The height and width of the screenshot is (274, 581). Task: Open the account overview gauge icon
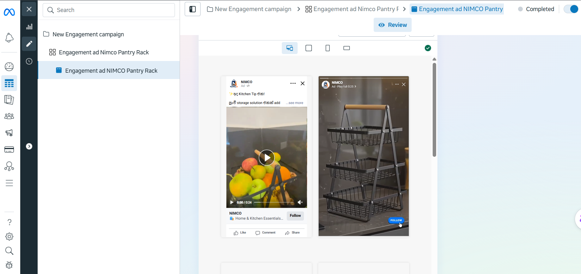pyautogui.click(x=9, y=67)
